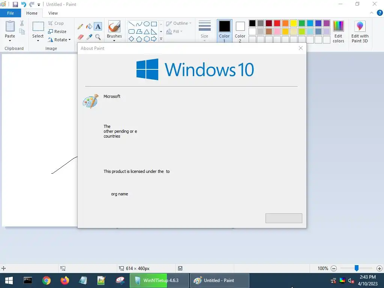Choose the Rounded rectangle shape
The image size is (384, 288).
click(132, 31)
